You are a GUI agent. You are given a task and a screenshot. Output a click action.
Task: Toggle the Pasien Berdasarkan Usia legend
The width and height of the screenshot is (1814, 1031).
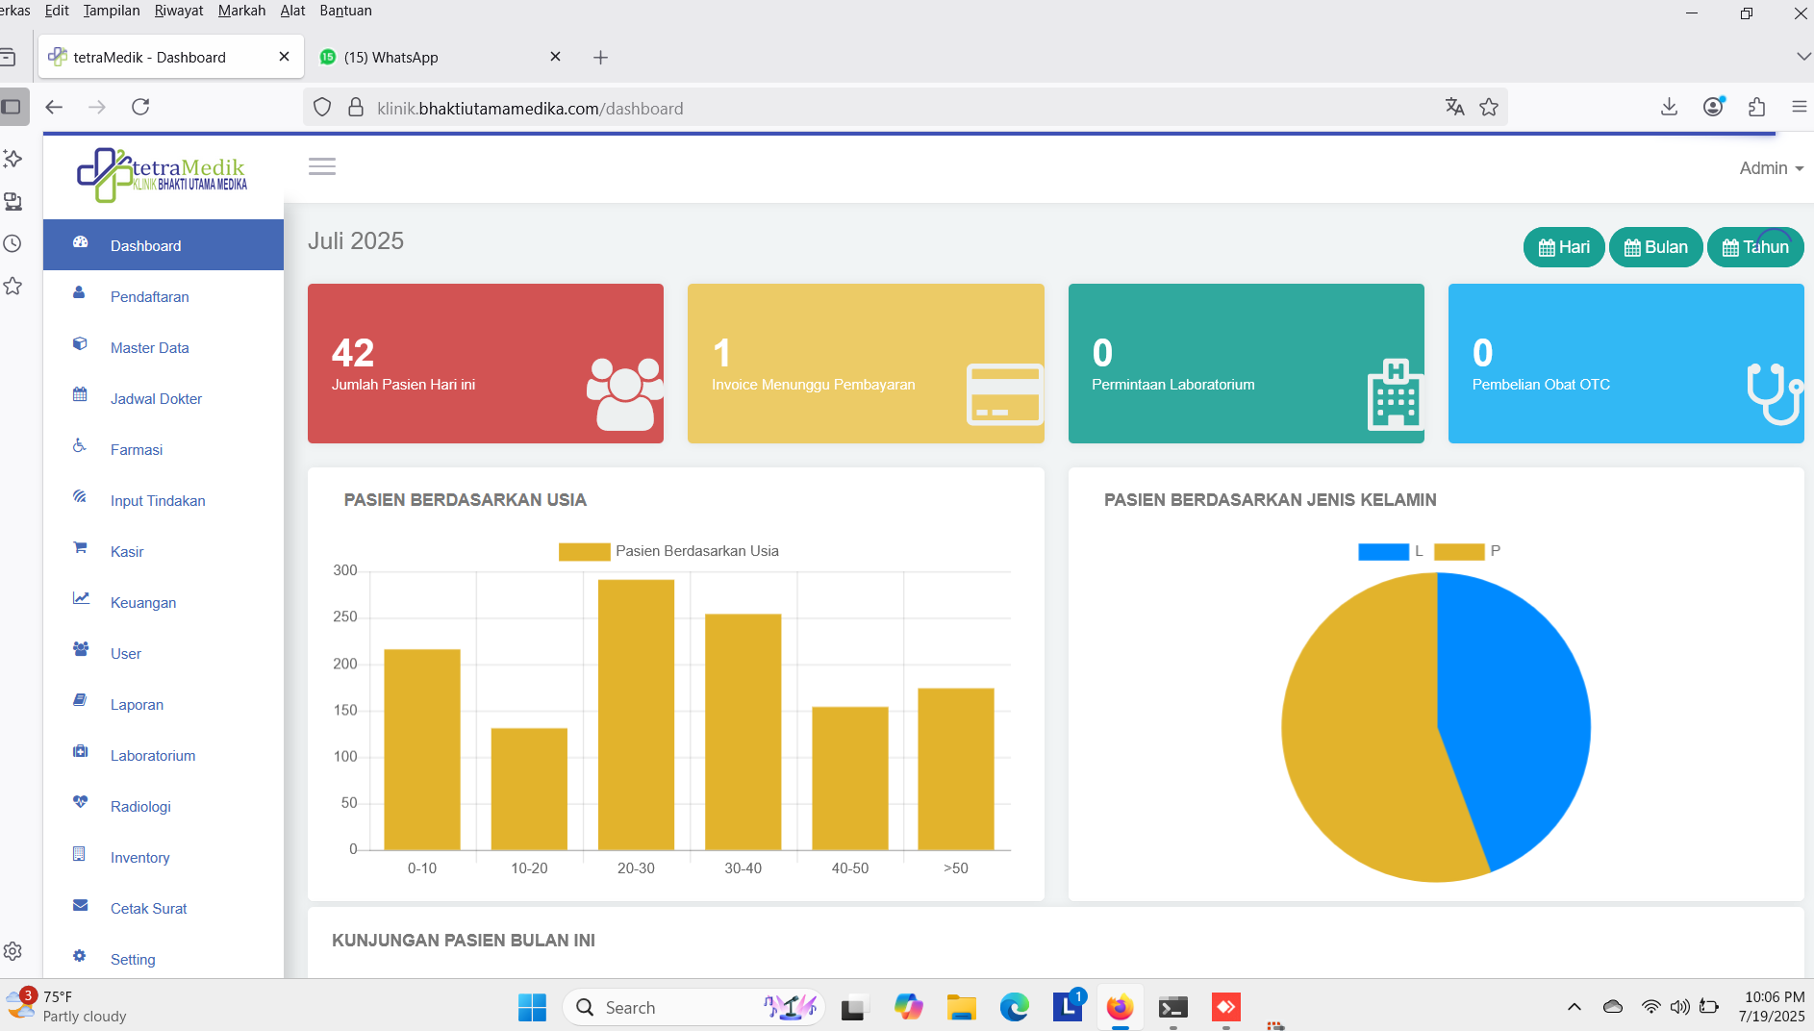668,551
